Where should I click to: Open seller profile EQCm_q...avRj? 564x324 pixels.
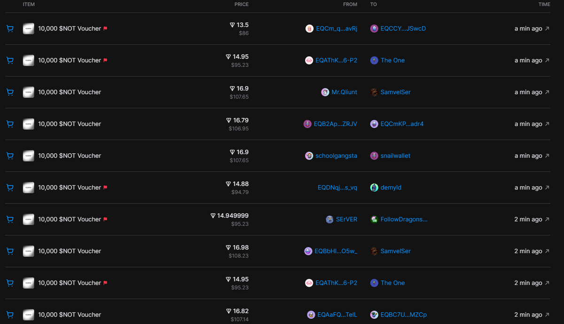(x=337, y=29)
